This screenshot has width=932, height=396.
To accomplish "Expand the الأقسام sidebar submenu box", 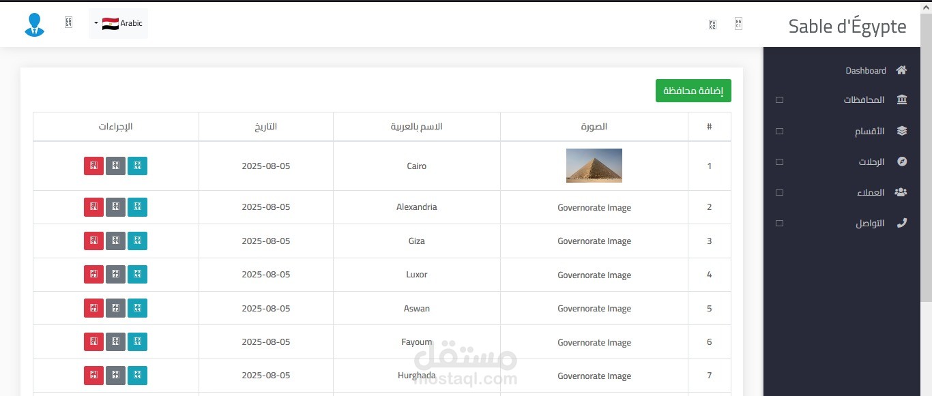I will click(x=780, y=131).
